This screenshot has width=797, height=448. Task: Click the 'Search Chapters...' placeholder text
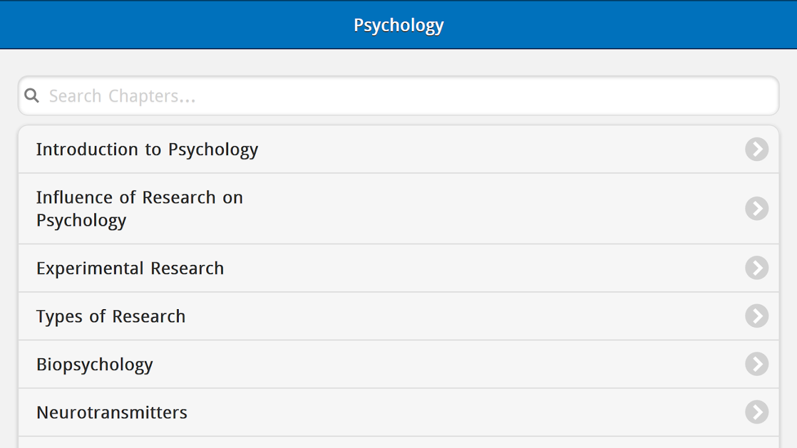click(x=122, y=96)
